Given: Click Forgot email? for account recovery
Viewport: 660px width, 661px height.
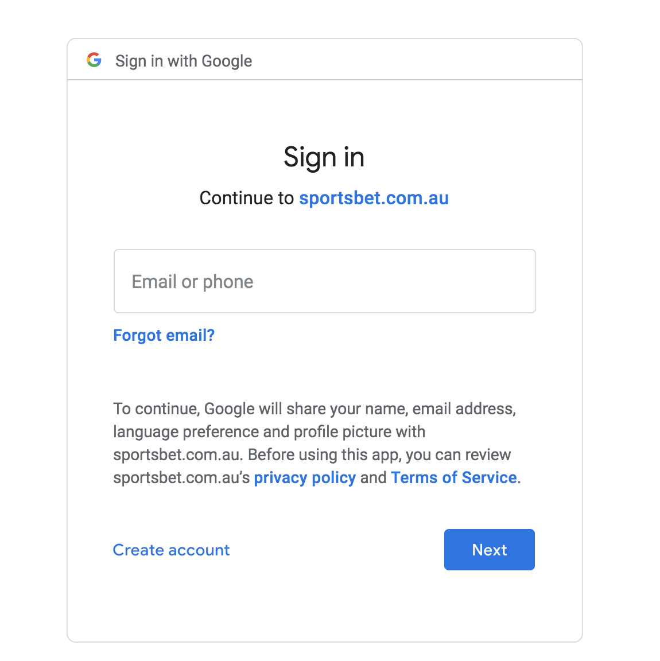Looking at the screenshot, I should pyautogui.click(x=164, y=335).
